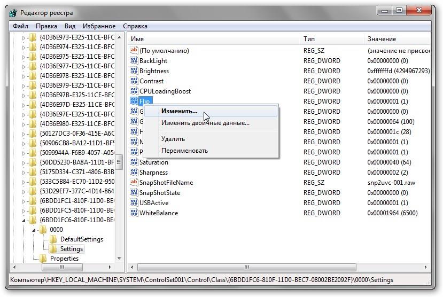Click the Brightness DWORD value icon
Viewport: 443px width, 297px height.
pos(134,71)
